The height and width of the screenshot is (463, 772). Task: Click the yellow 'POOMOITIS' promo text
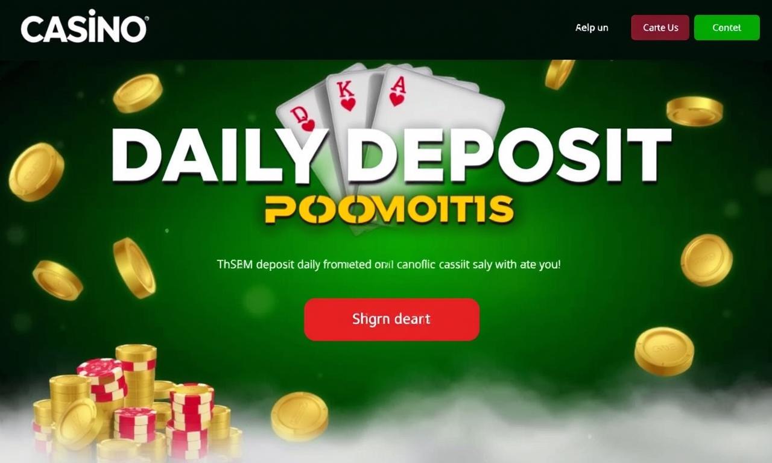click(x=389, y=209)
